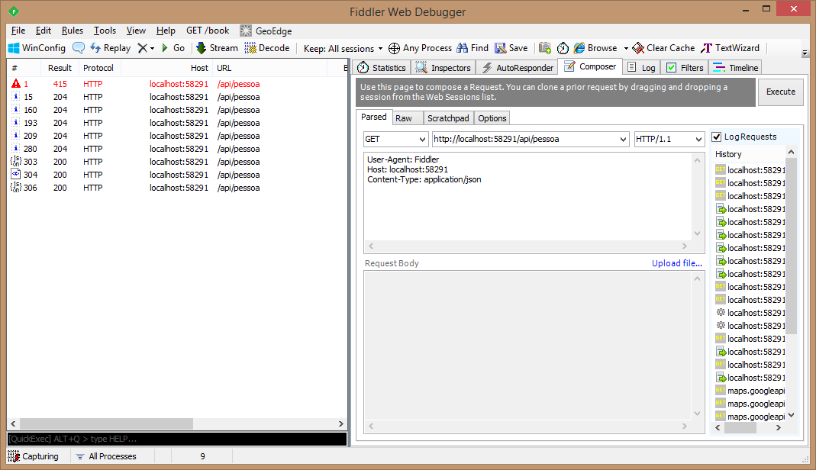This screenshot has height=470, width=816.
Task: Open the Filters tab
Action: pyautogui.click(x=685, y=68)
